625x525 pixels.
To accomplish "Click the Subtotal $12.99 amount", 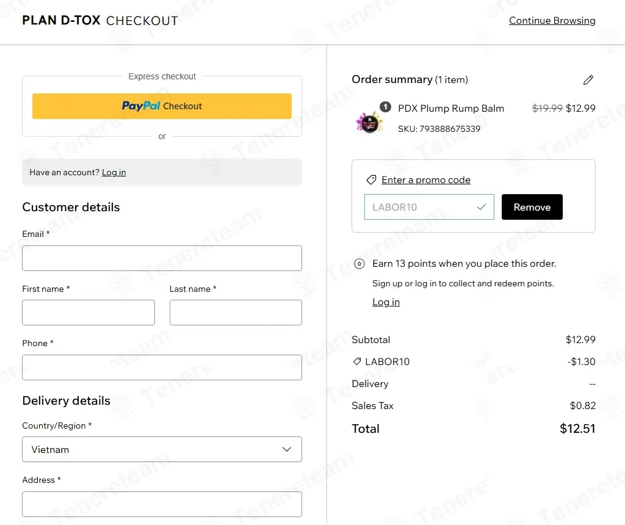I will click(580, 339).
